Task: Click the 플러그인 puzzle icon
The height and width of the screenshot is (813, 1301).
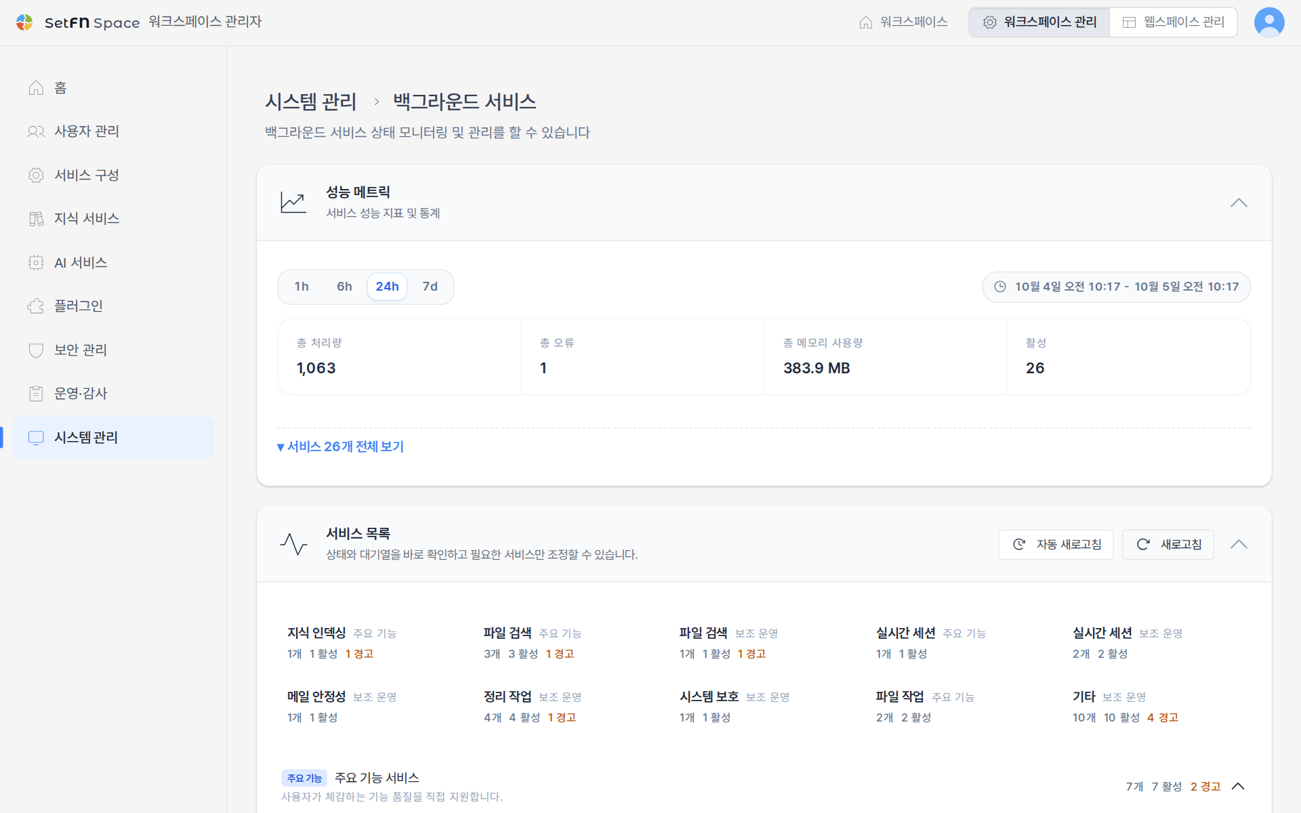Action: [36, 306]
